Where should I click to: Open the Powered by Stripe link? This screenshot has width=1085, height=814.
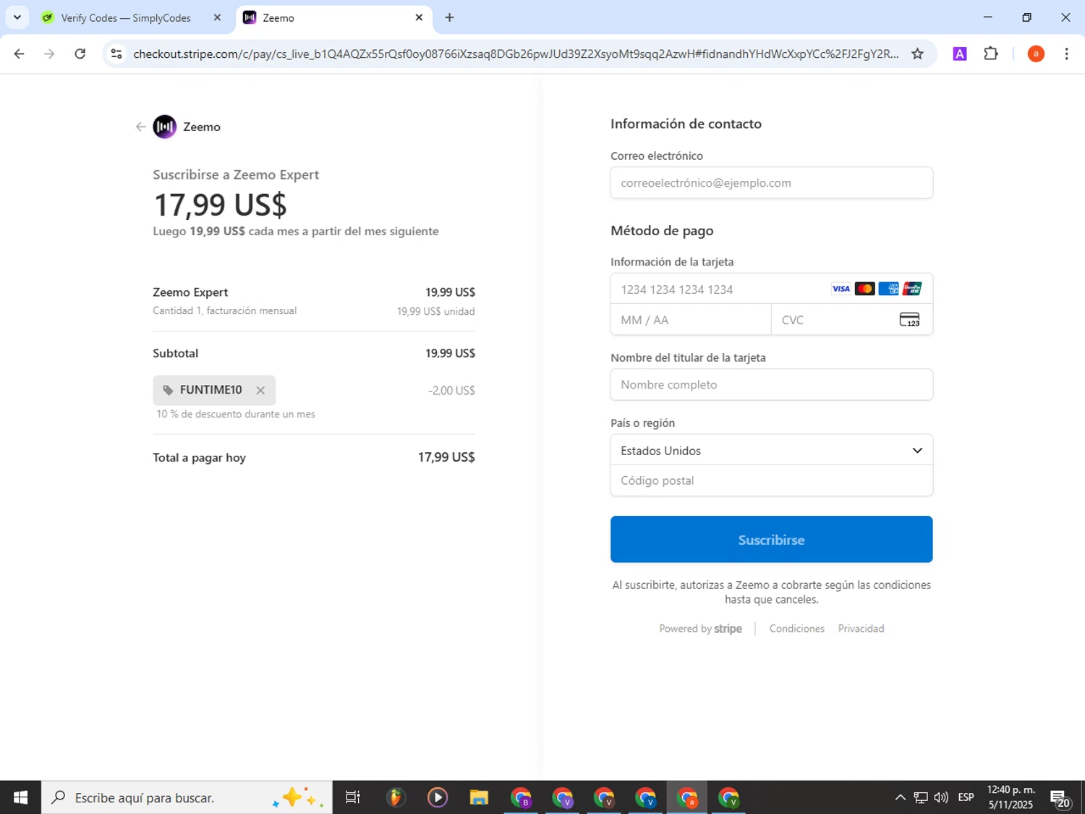click(x=700, y=629)
